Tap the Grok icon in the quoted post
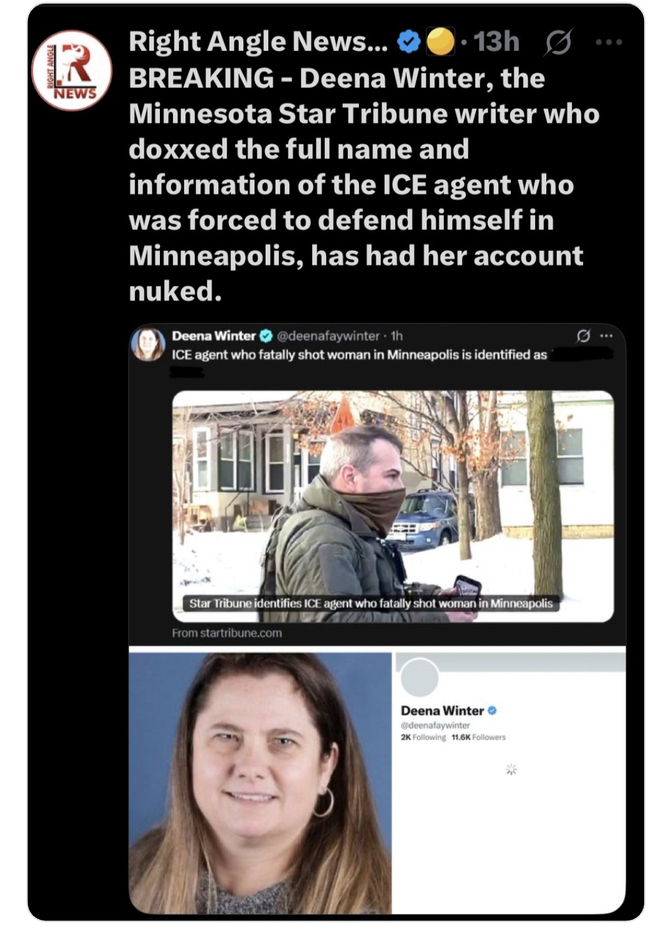This screenshot has height=931, width=672. click(x=583, y=336)
